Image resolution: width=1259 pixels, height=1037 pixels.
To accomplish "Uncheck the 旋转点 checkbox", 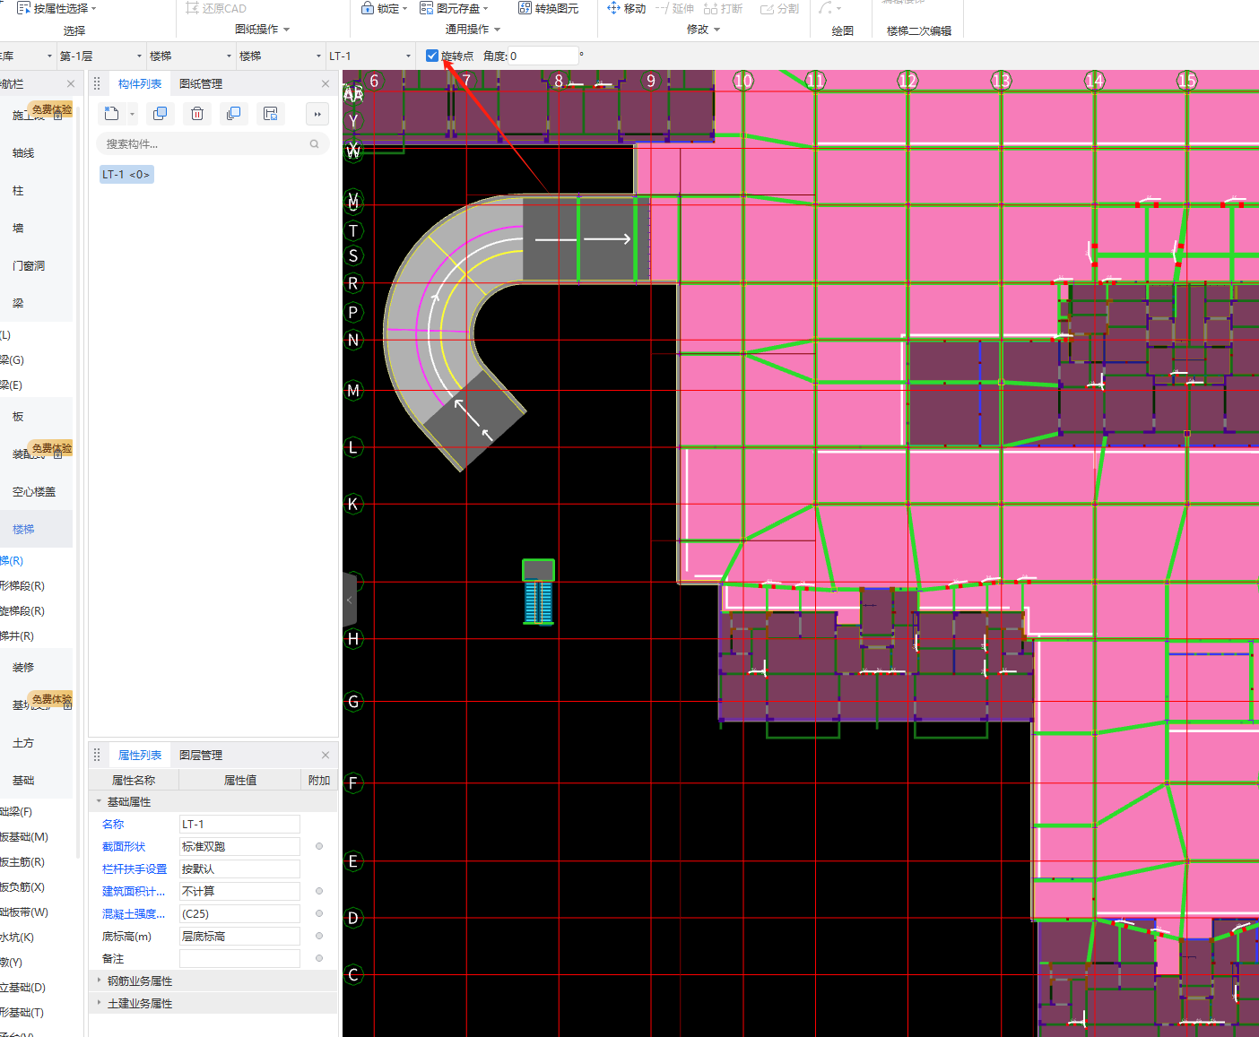I will coord(432,56).
